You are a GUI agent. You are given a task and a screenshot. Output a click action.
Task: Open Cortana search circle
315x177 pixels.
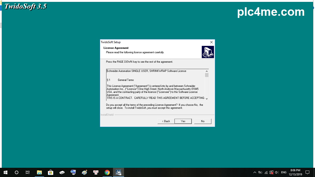(17, 172)
